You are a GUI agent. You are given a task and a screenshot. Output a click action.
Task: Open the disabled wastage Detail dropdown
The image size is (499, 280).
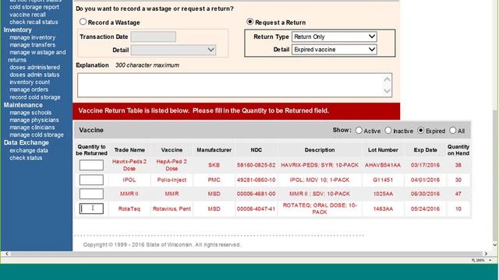[173, 50]
